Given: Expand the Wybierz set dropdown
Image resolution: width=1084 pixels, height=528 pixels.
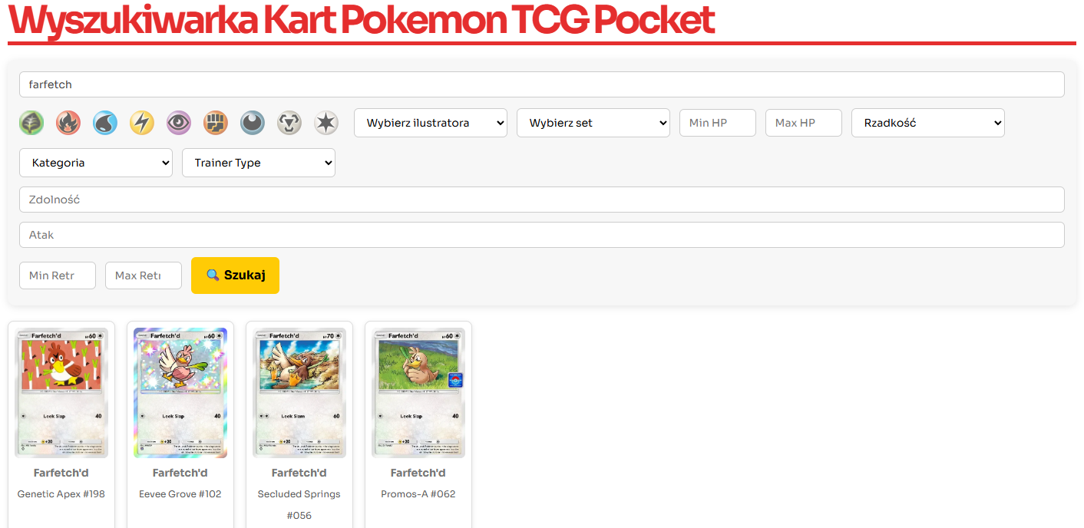Looking at the screenshot, I should click(x=593, y=123).
